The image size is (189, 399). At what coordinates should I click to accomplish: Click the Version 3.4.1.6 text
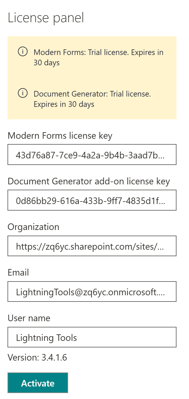click(x=37, y=357)
